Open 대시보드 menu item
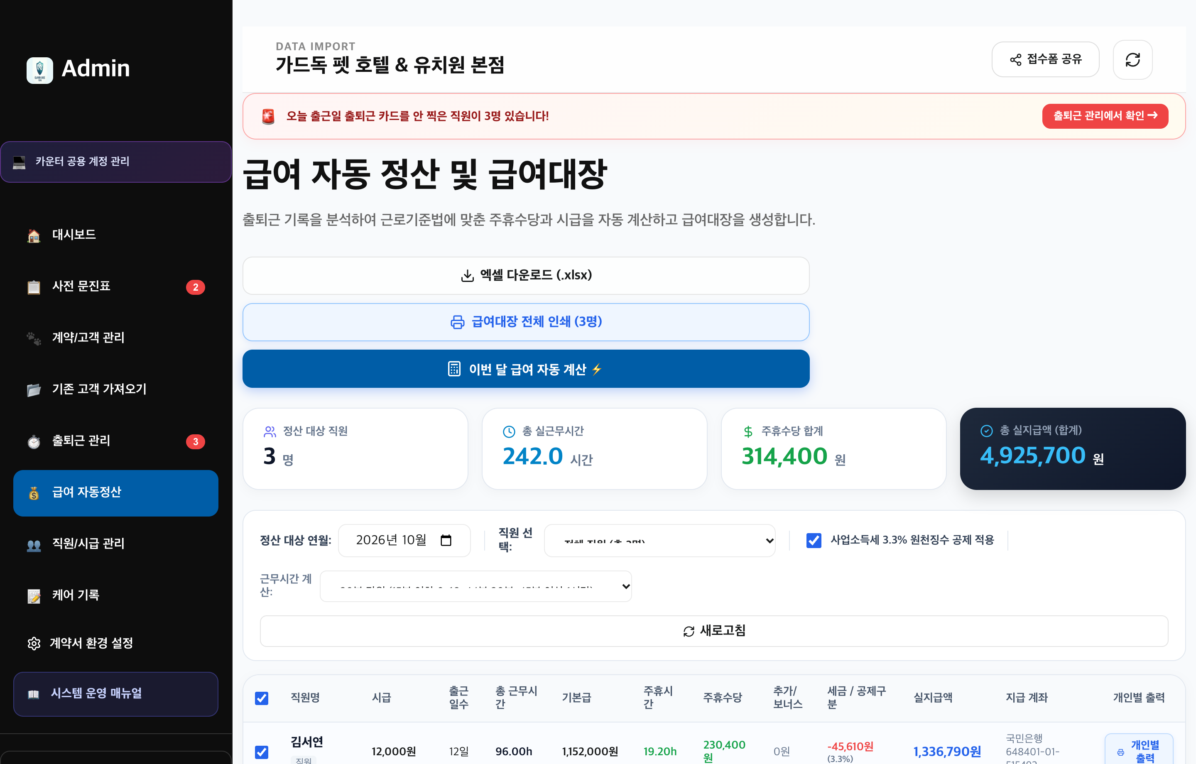 [116, 235]
